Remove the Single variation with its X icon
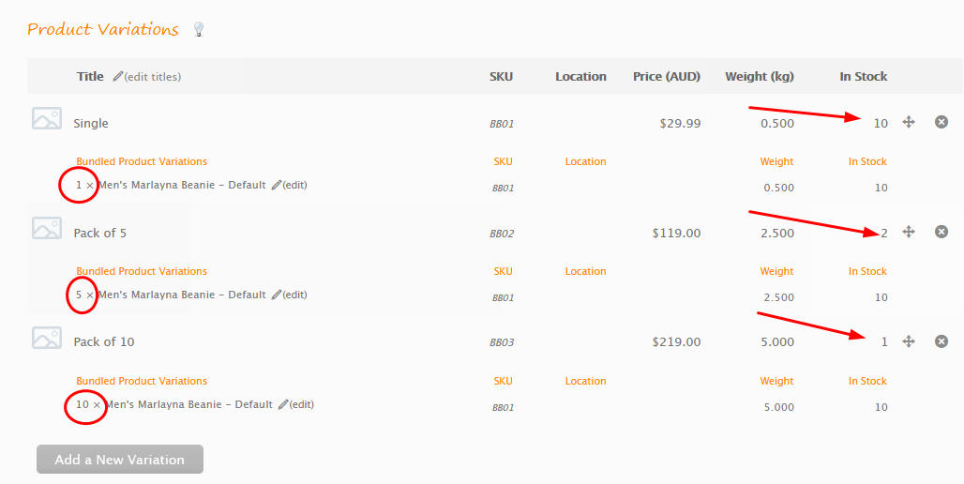 (x=941, y=122)
